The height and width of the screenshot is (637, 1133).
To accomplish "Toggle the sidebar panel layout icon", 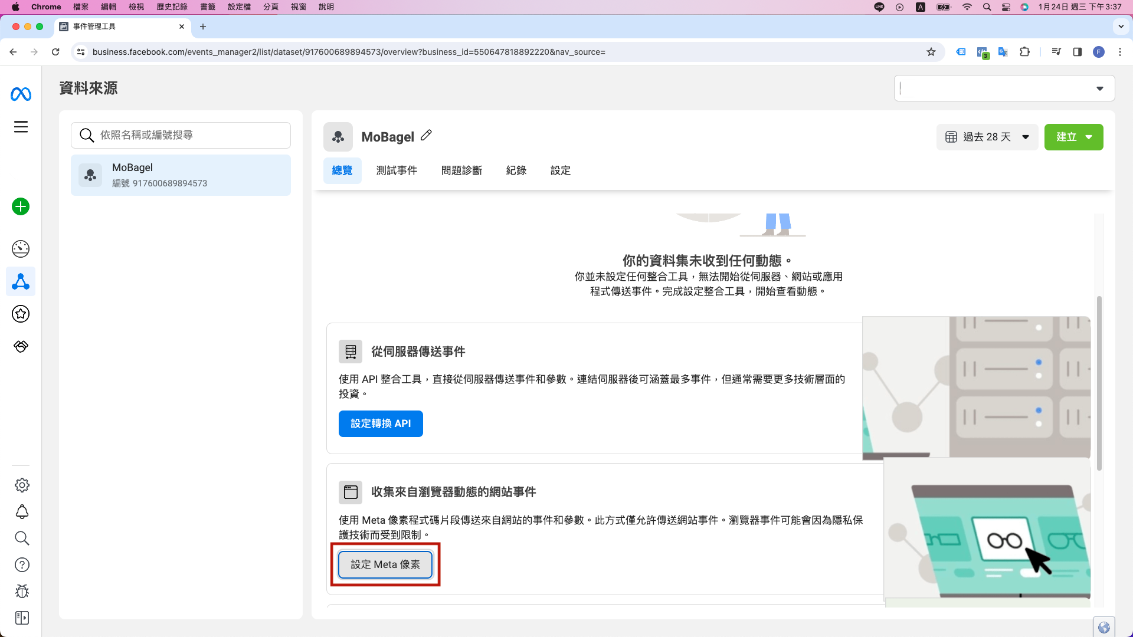I will point(22,618).
